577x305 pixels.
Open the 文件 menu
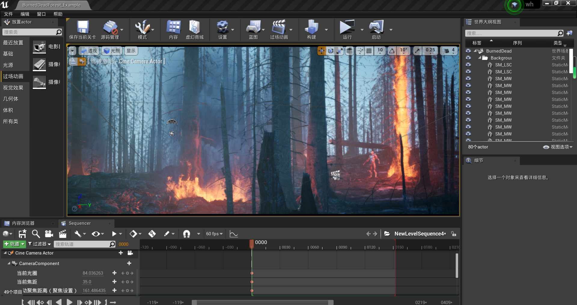pyautogui.click(x=8, y=14)
